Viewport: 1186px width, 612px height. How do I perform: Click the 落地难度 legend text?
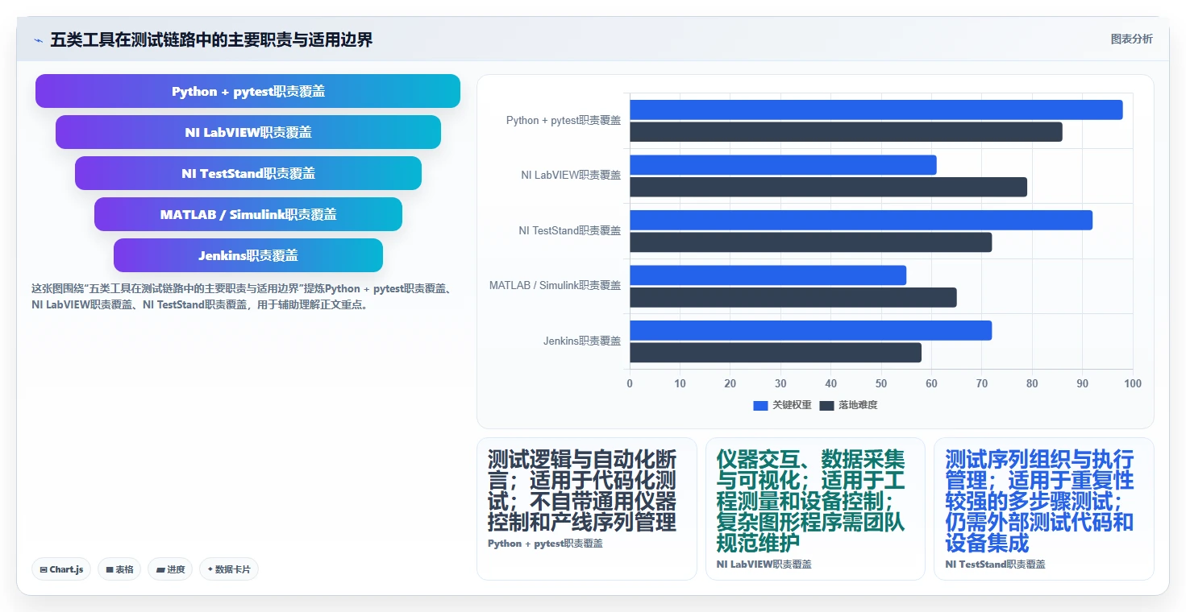click(858, 405)
